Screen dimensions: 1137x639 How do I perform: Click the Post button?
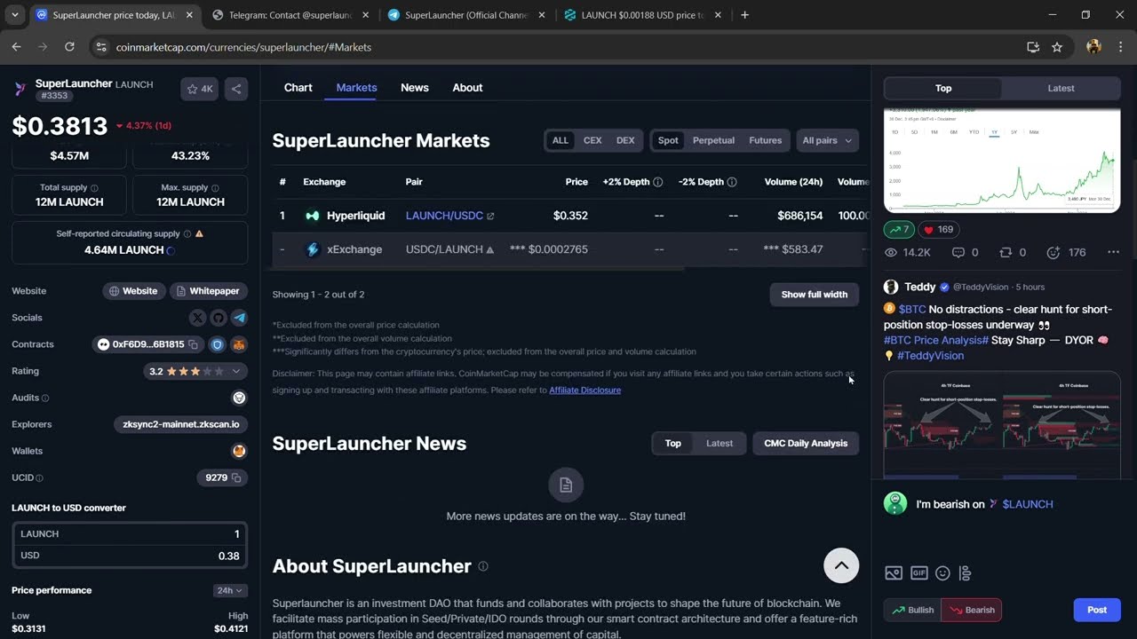point(1097,610)
